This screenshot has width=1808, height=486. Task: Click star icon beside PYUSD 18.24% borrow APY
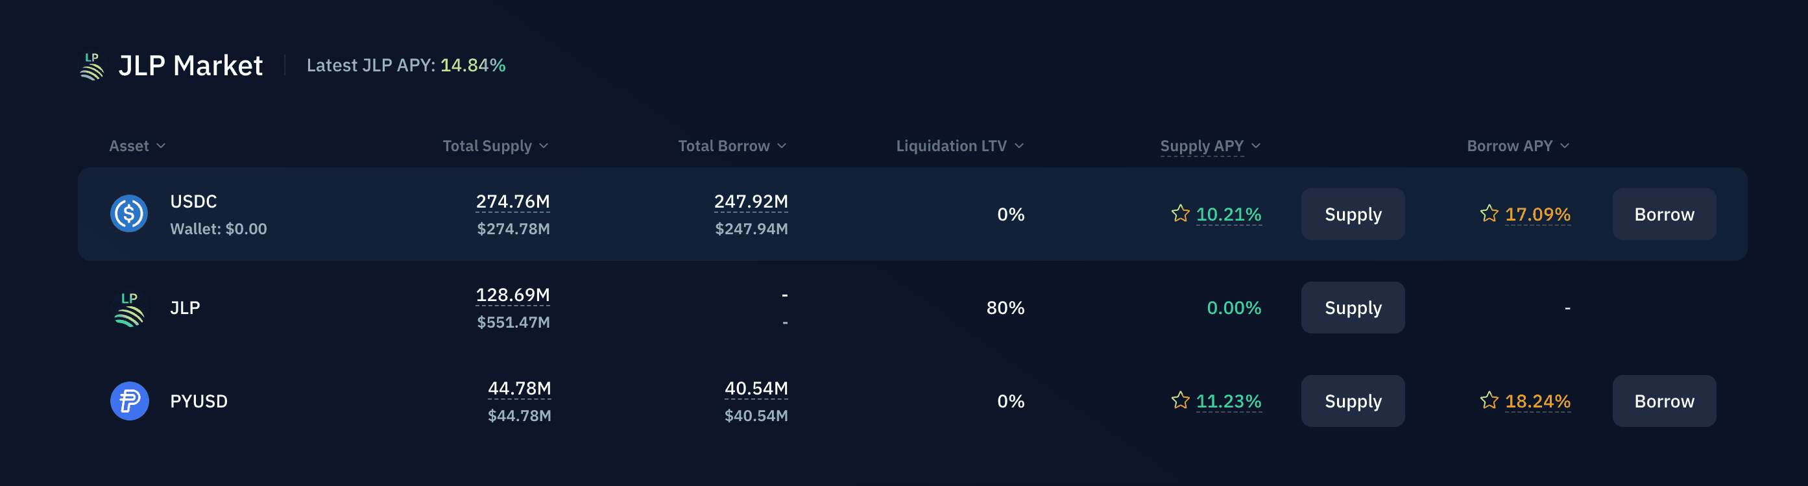pos(1489,400)
